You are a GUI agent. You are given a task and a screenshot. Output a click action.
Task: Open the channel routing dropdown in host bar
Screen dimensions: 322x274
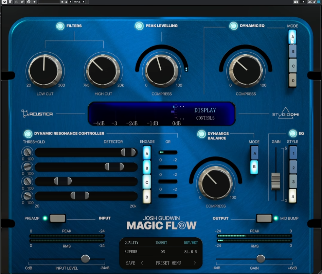(79, 2)
